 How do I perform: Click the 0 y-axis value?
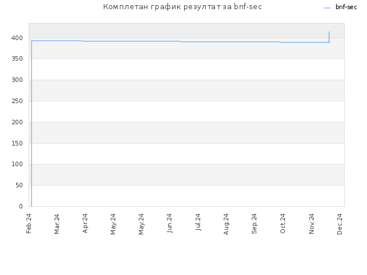(x=21, y=206)
